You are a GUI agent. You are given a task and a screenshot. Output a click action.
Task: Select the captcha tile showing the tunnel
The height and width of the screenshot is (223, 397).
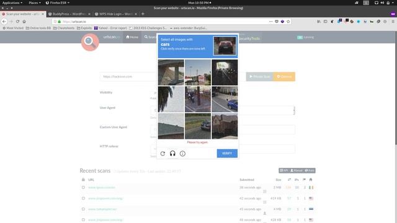(x=225, y=72)
